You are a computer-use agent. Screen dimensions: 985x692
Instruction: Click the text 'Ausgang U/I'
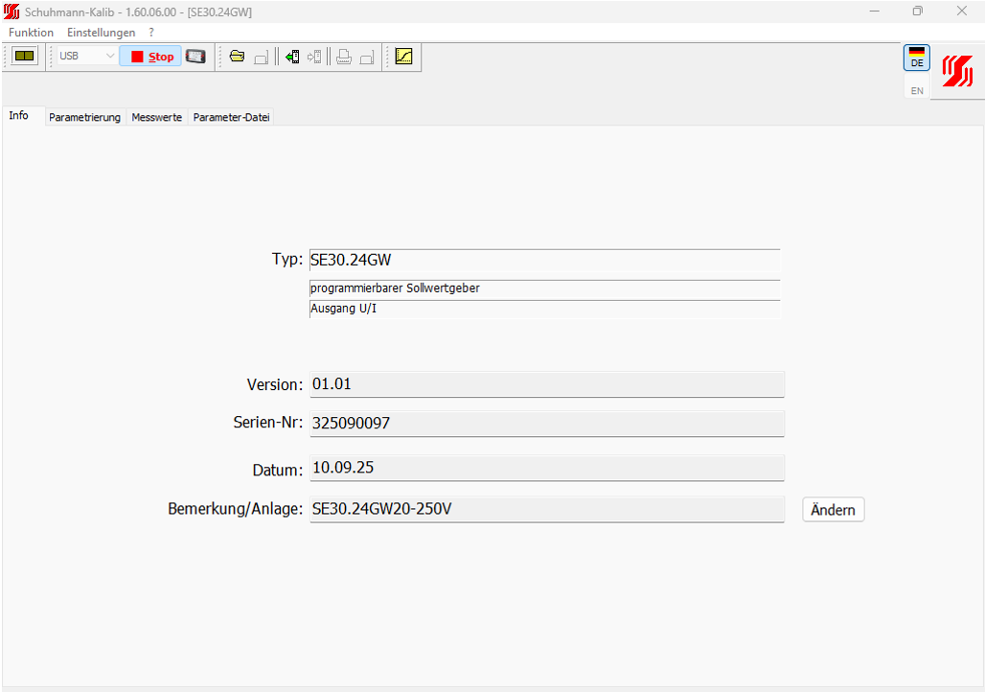coord(344,309)
